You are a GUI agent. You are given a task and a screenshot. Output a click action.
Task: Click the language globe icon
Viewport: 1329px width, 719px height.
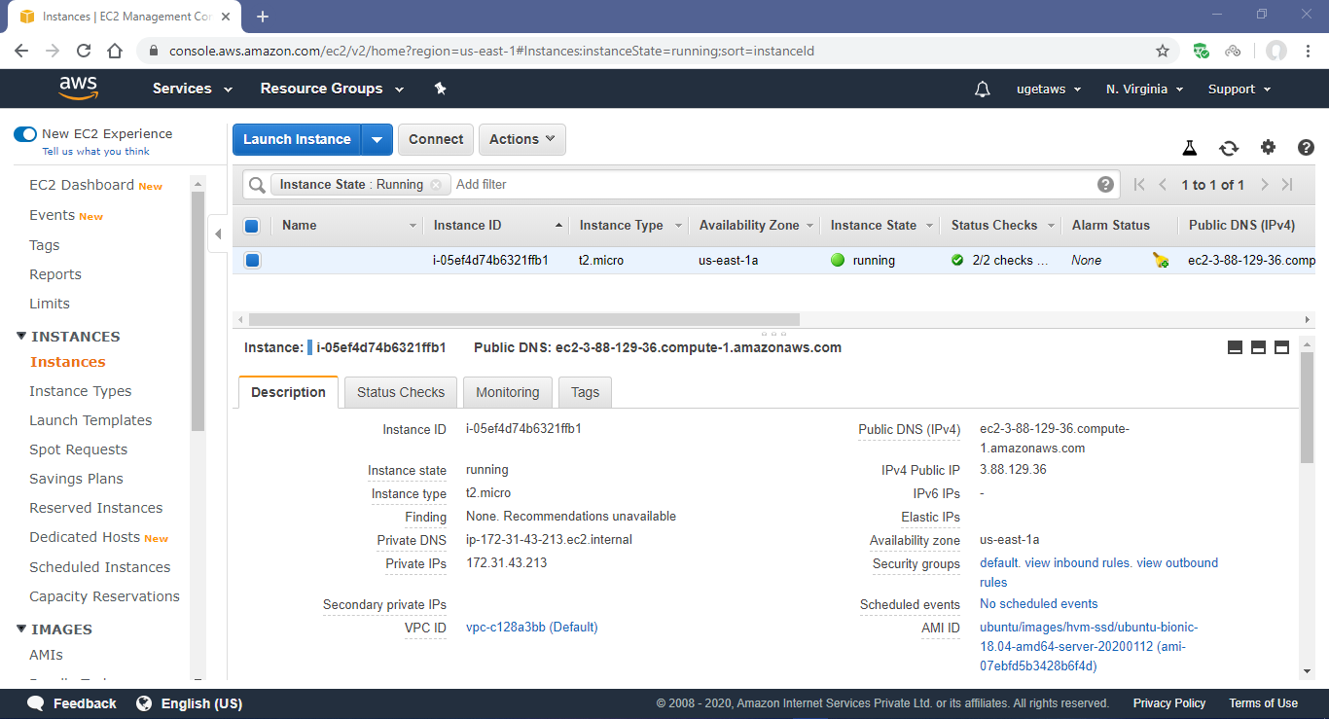(x=144, y=703)
